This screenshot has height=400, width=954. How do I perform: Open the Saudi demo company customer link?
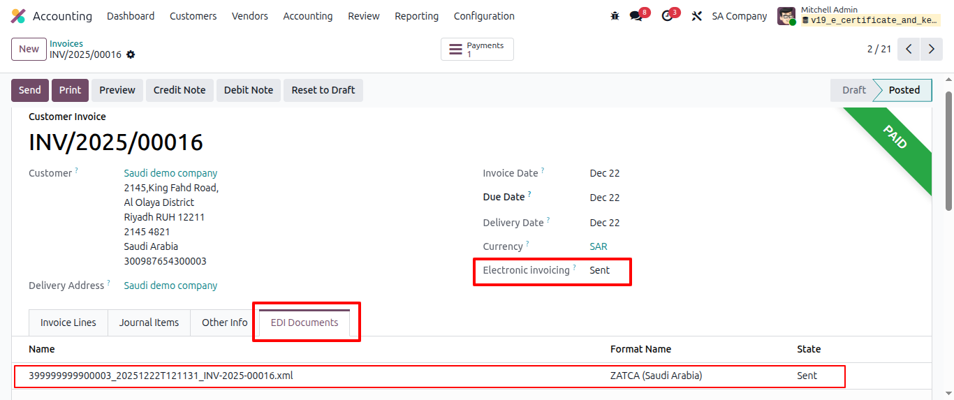pos(170,173)
